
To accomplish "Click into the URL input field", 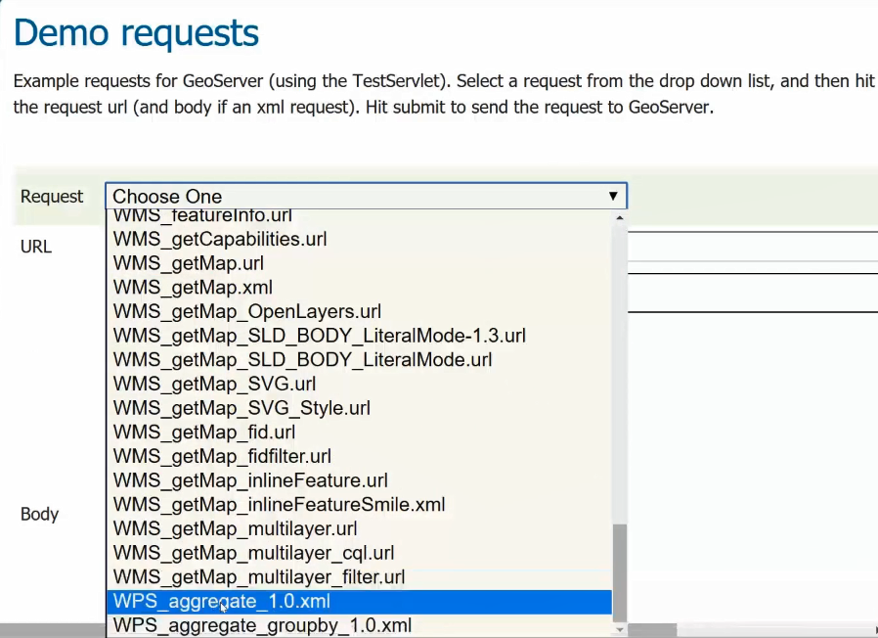I will (753, 247).
